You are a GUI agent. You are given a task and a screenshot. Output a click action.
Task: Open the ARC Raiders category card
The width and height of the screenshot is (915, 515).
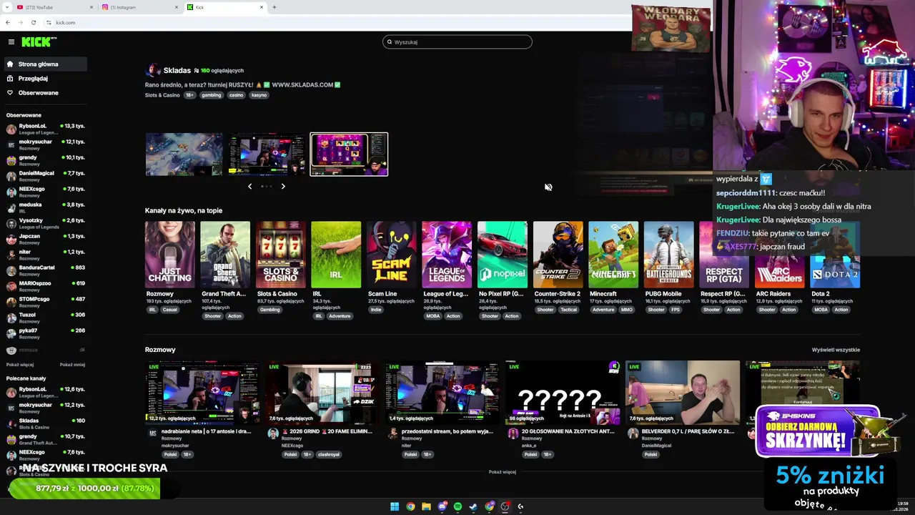click(780, 255)
